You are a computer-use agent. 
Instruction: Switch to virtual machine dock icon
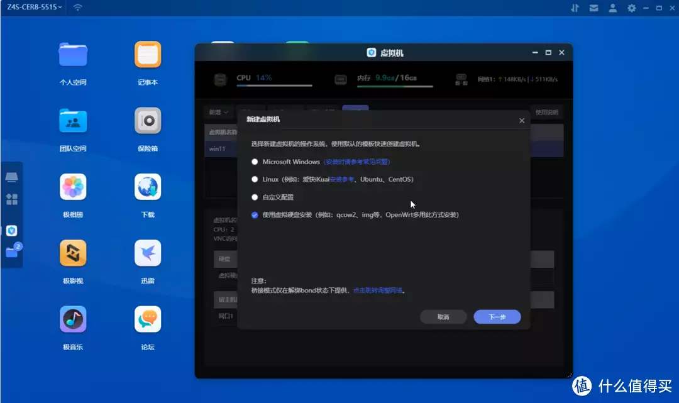(12, 231)
